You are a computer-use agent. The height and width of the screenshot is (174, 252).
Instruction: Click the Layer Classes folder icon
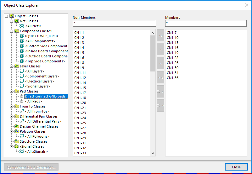[x=17, y=66]
